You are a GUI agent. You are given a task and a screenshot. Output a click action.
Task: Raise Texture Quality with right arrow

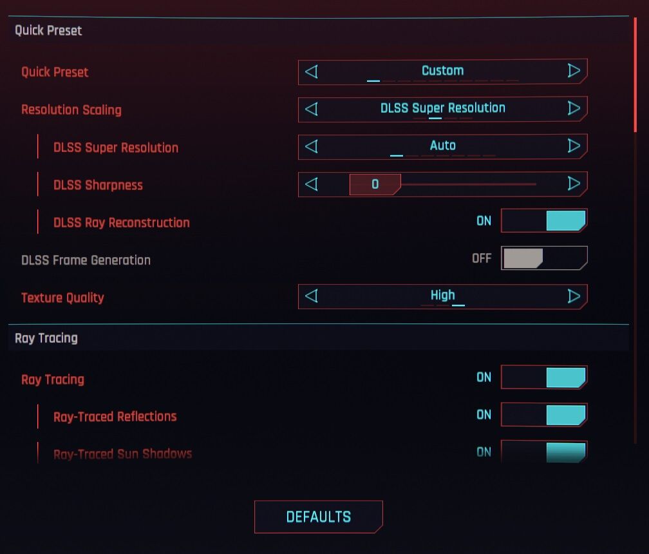point(574,296)
